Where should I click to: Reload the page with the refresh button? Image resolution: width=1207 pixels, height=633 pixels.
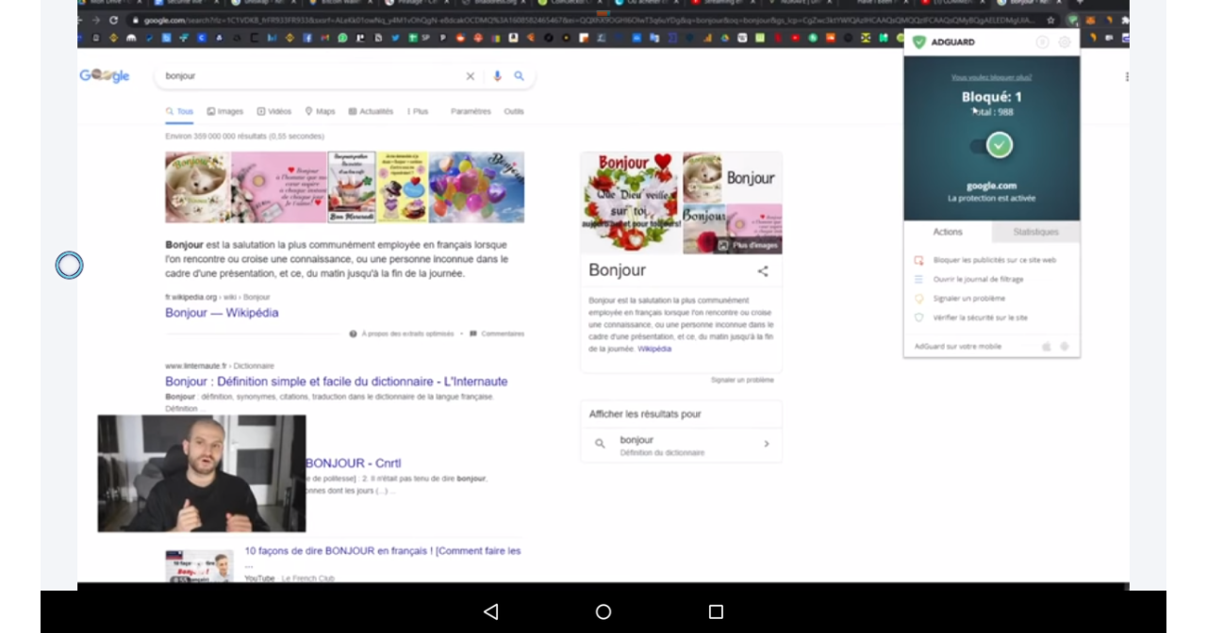[x=114, y=20]
